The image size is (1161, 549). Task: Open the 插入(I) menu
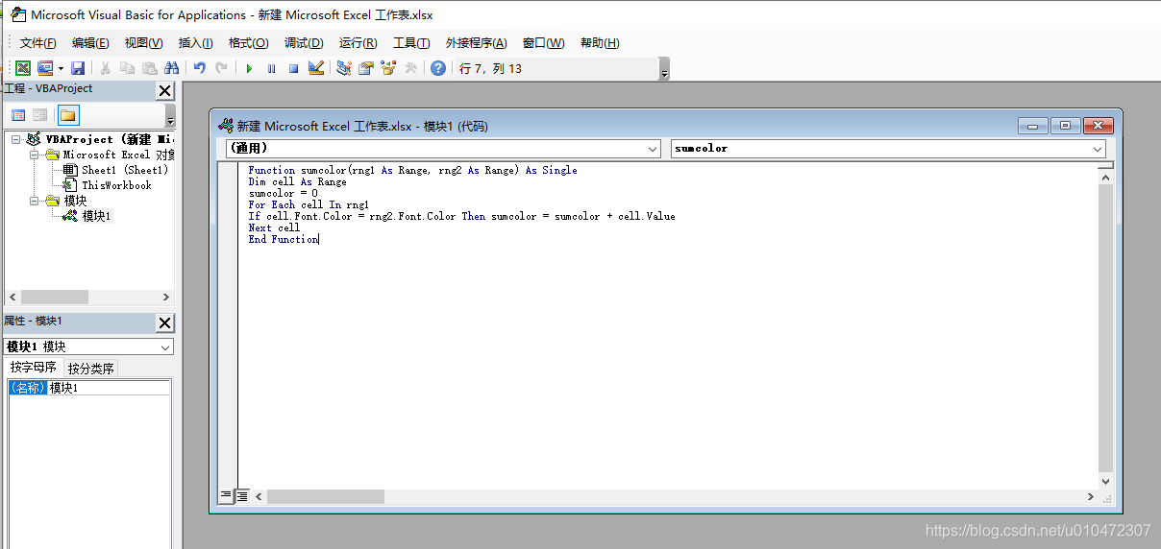[x=195, y=43]
